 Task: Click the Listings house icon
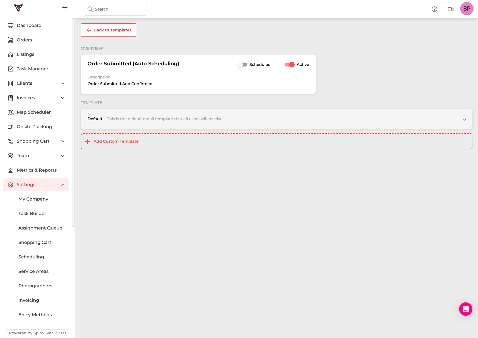pyautogui.click(x=11, y=55)
